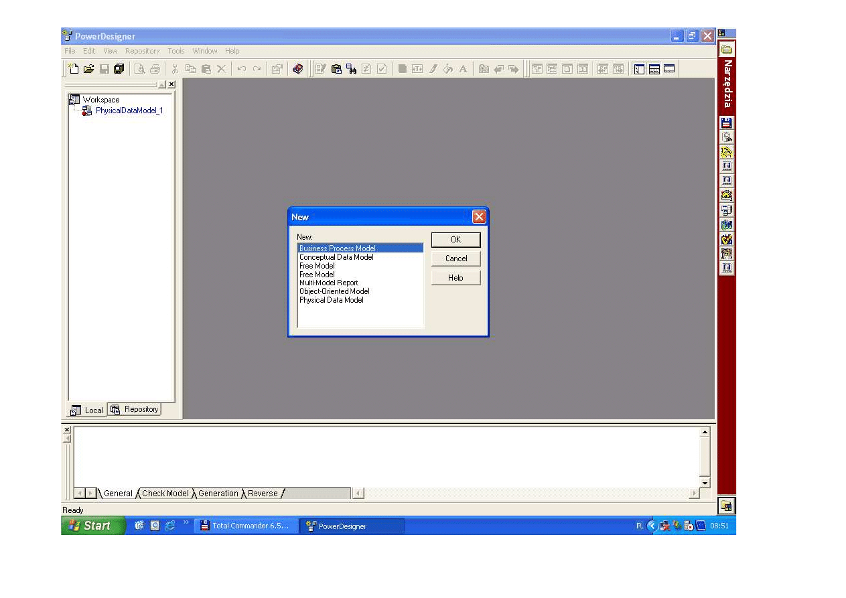
Task: Click the New model toolbar icon
Action: click(x=74, y=69)
